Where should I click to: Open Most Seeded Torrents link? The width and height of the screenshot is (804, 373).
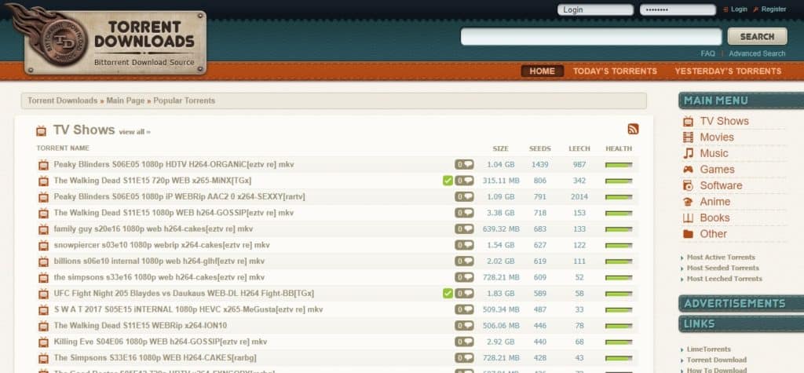(x=722, y=269)
